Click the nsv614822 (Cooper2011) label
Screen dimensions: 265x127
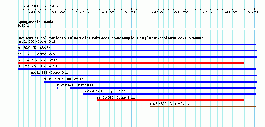pyautogui.click(x=170, y=104)
